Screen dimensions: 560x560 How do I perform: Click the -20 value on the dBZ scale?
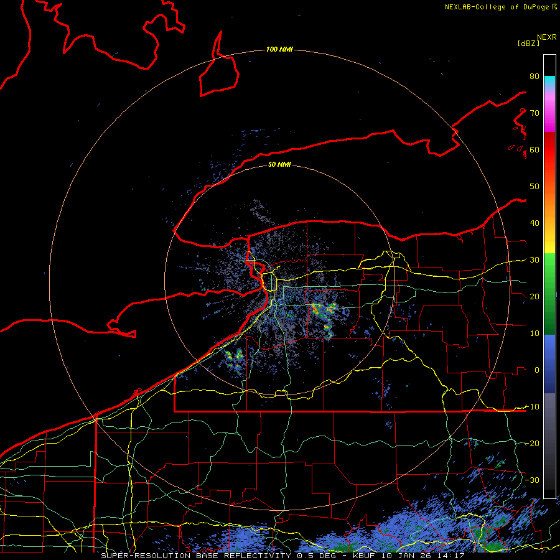tap(532, 444)
